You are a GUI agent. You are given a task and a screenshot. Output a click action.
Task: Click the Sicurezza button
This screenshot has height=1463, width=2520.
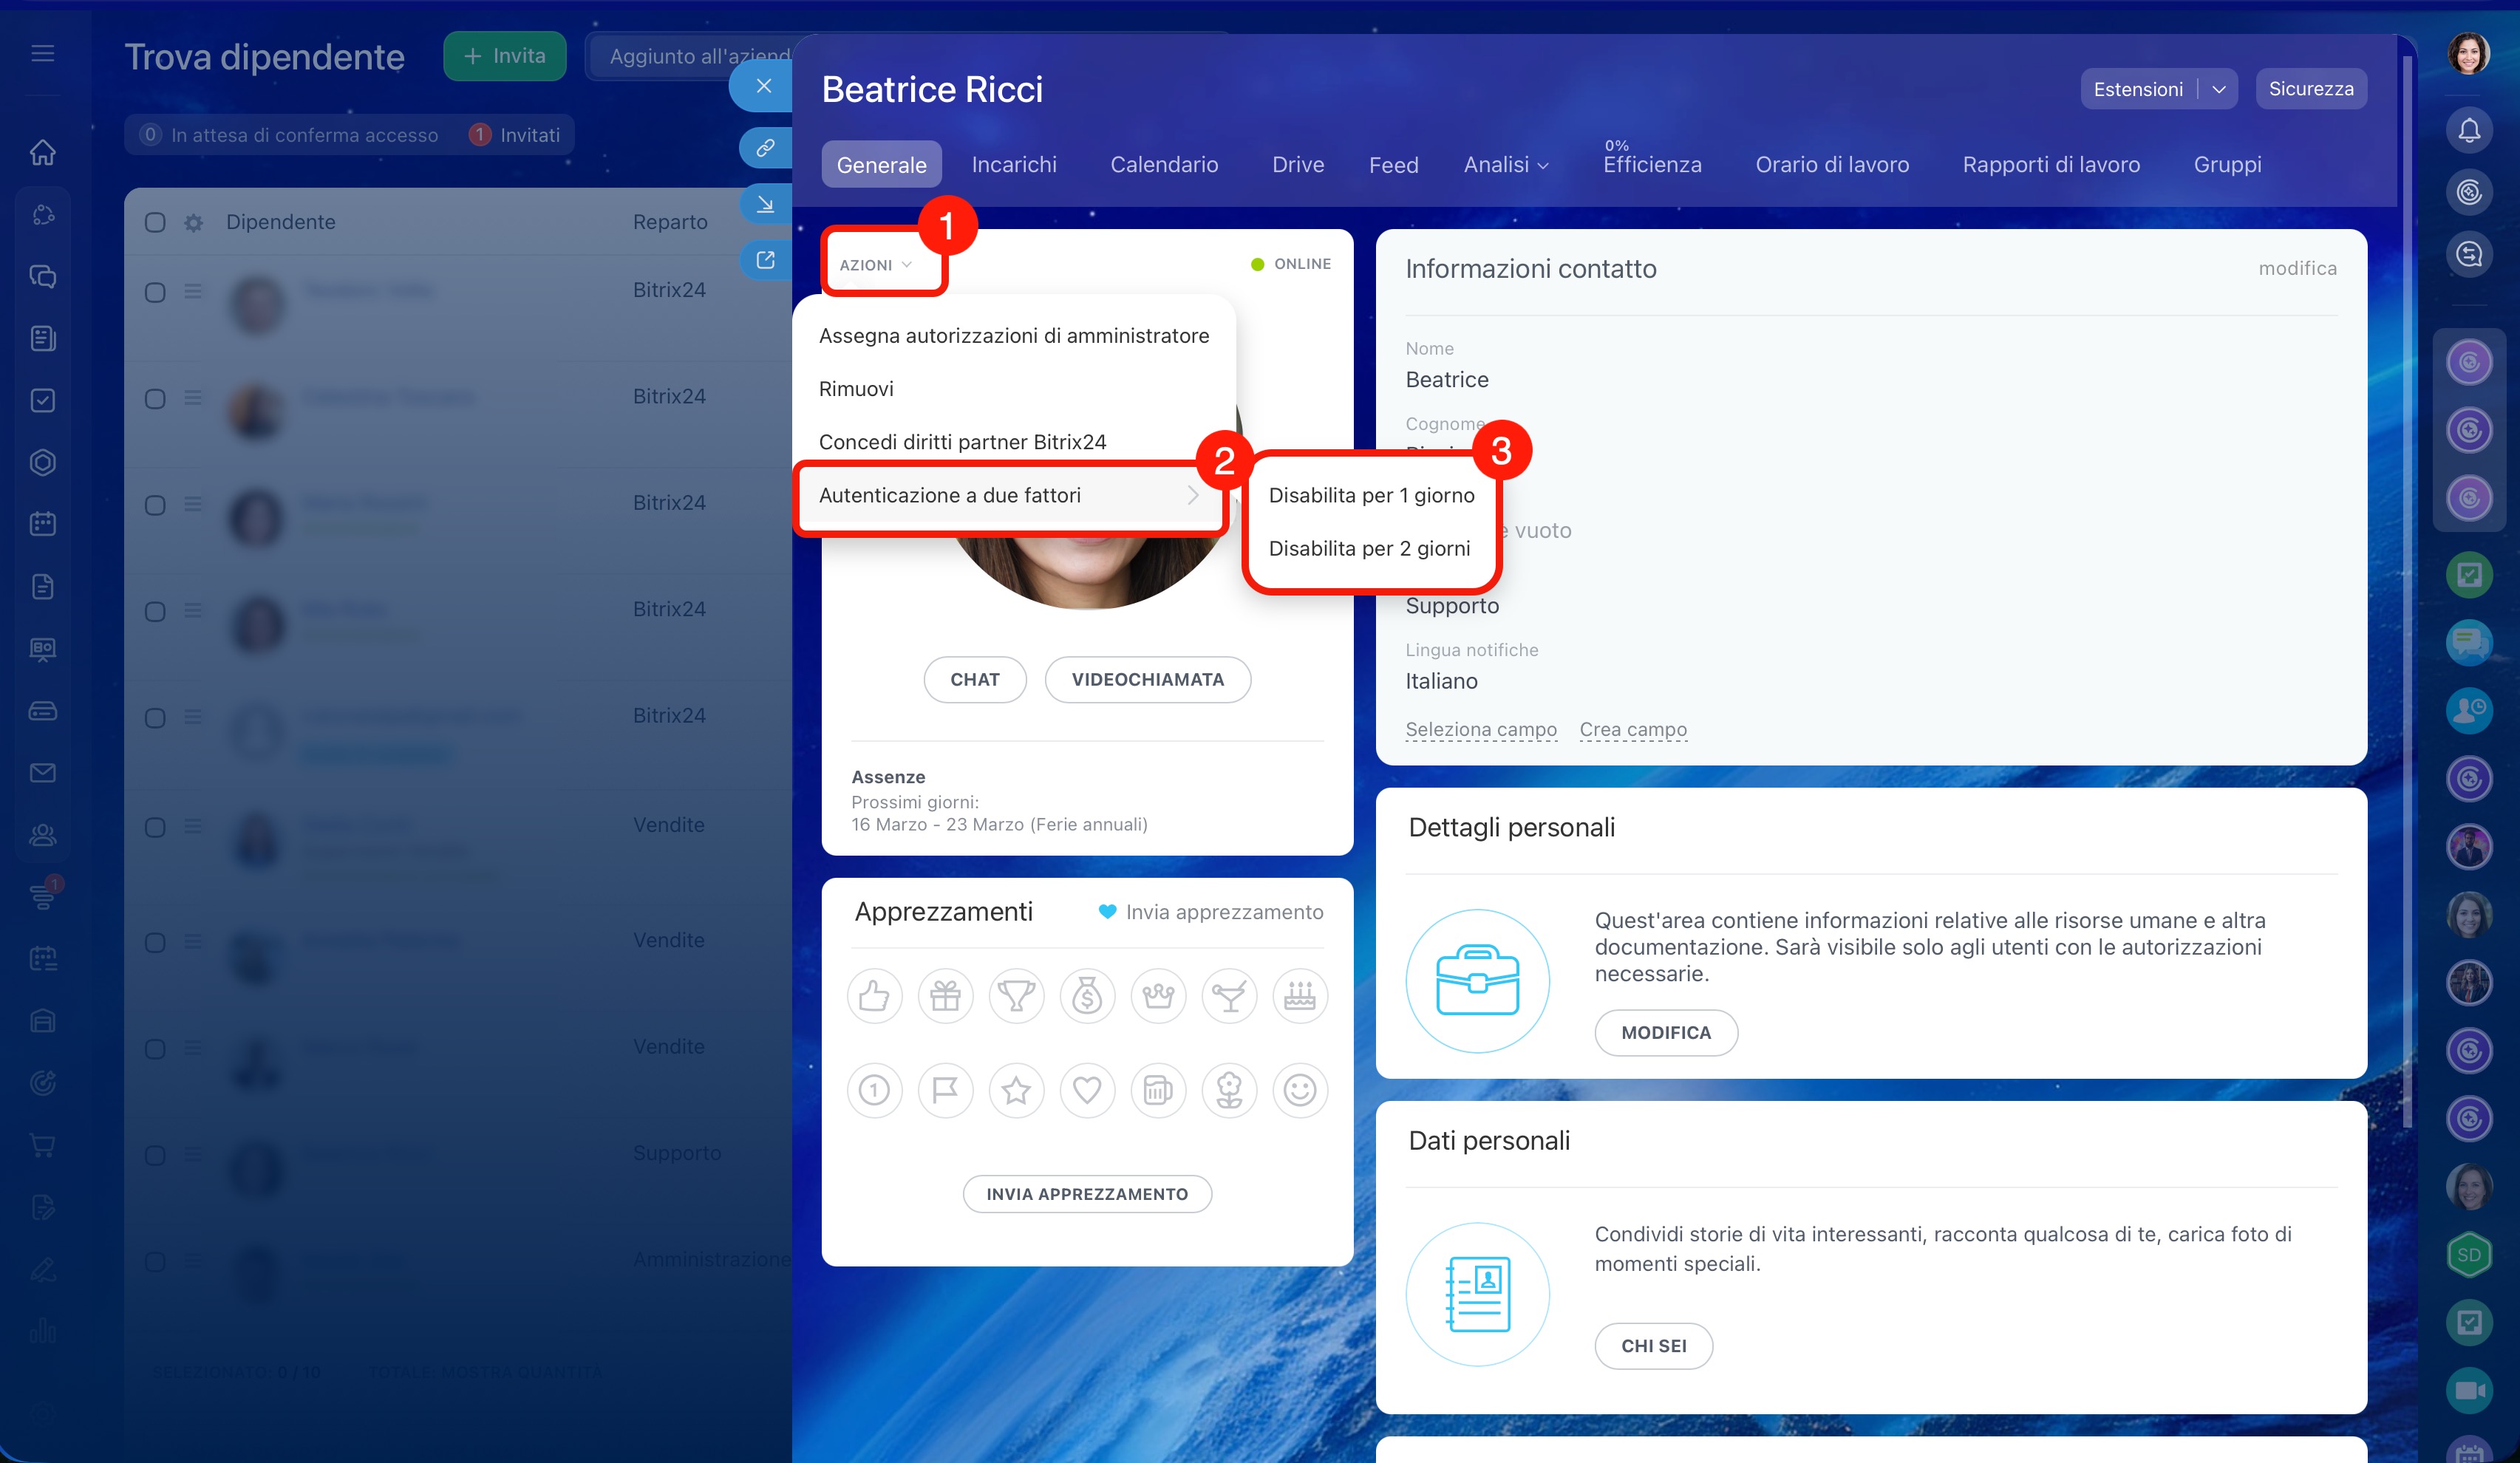click(2310, 89)
